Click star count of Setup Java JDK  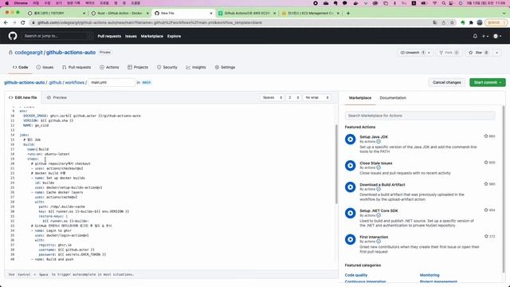coord(489,136)
